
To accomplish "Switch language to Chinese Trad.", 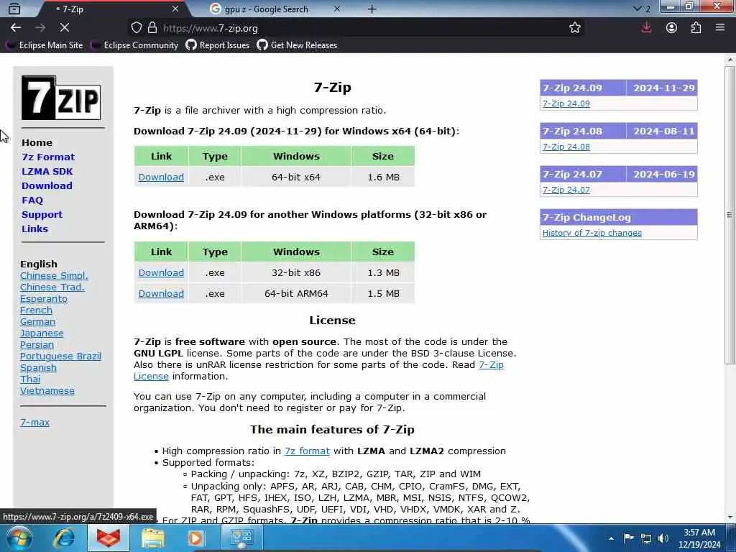I will [x=52, y=287].
